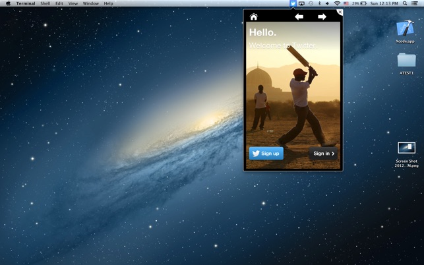This screenshot has height=265, width=424.
Task: Open the Window menu
Action: click(x=91, y=3)
